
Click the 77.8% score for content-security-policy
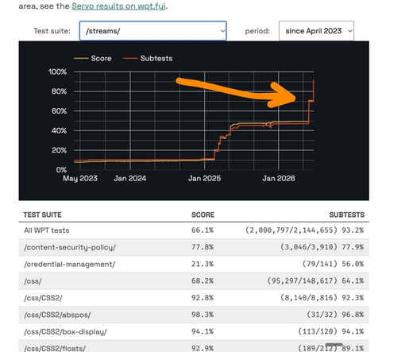(203, 247)
